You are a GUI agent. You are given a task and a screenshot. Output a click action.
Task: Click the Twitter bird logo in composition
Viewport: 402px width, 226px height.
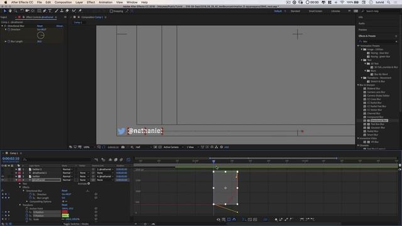tap(121, 131)
